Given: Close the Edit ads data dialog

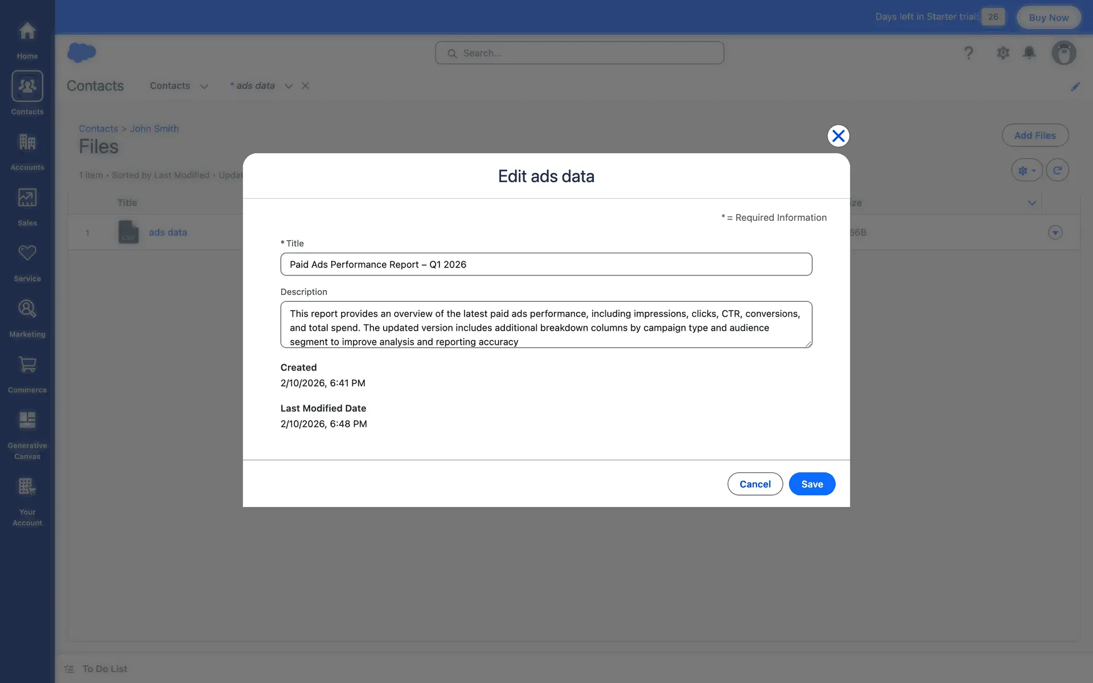Looking at the screenshot, I should click(838, 136).
